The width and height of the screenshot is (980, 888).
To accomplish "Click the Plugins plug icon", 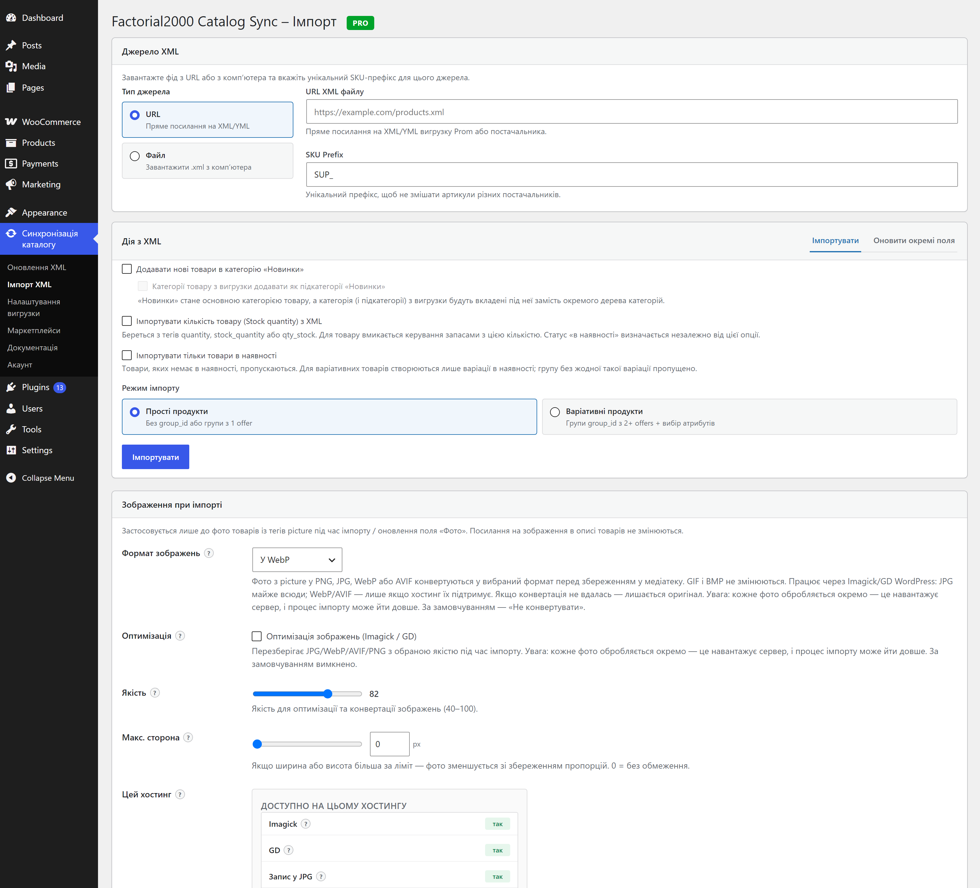I will (x=11, y=387).
